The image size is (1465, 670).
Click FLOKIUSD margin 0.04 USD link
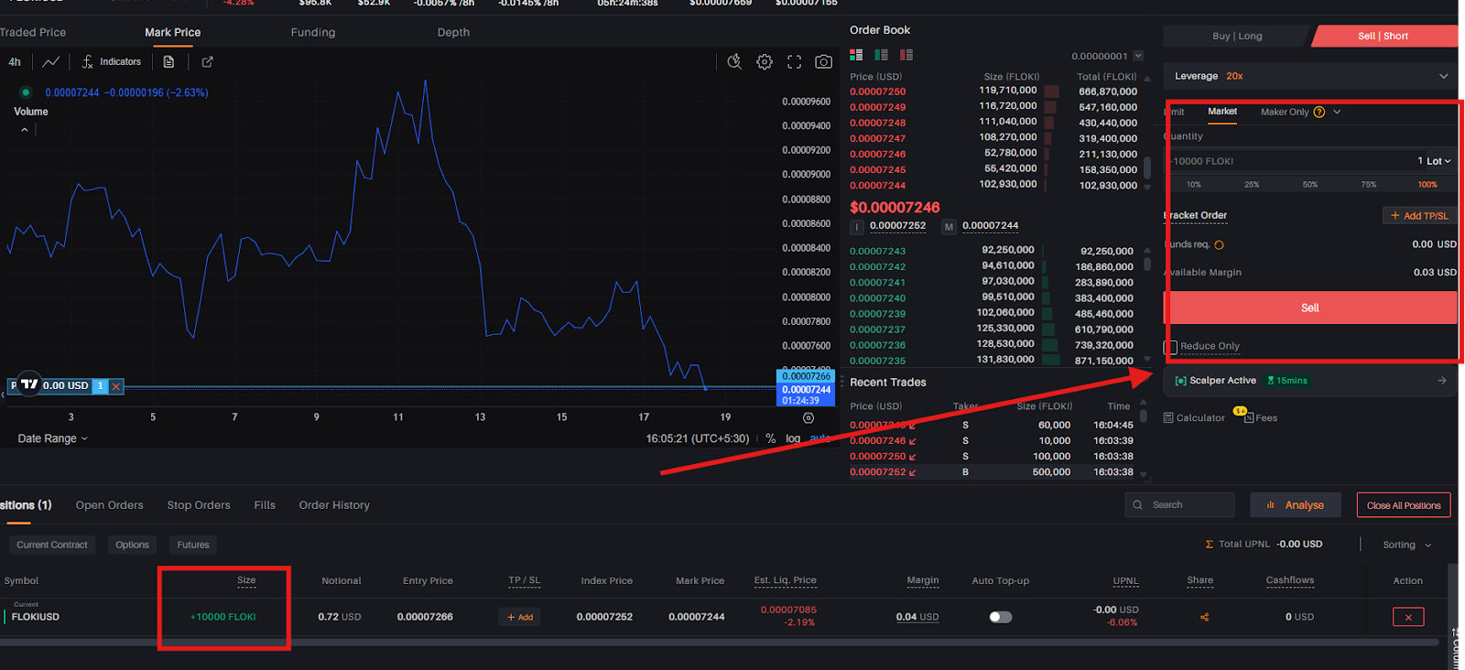[x=917, y=617]
